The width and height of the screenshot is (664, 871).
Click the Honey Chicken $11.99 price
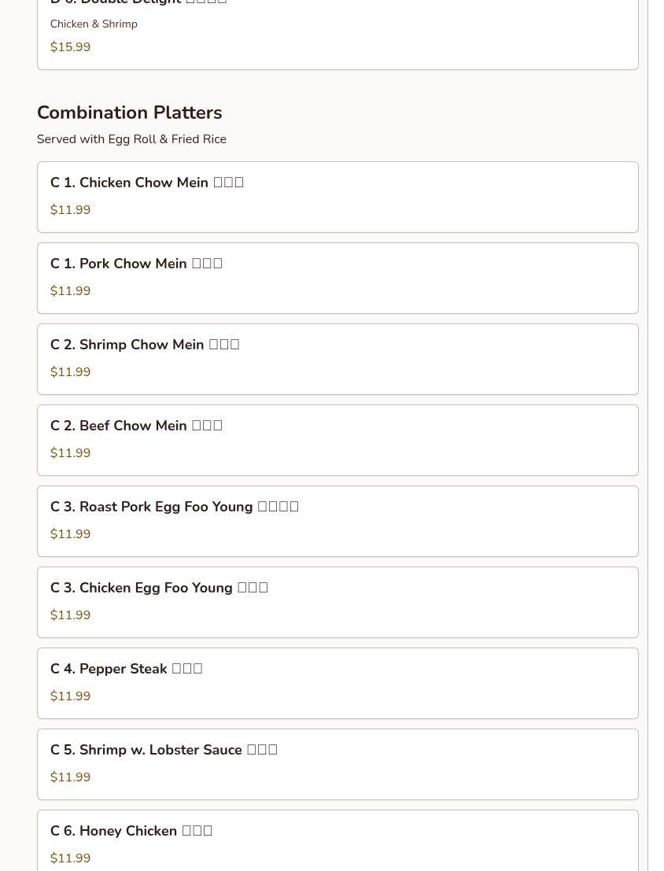tap(71, 858)
